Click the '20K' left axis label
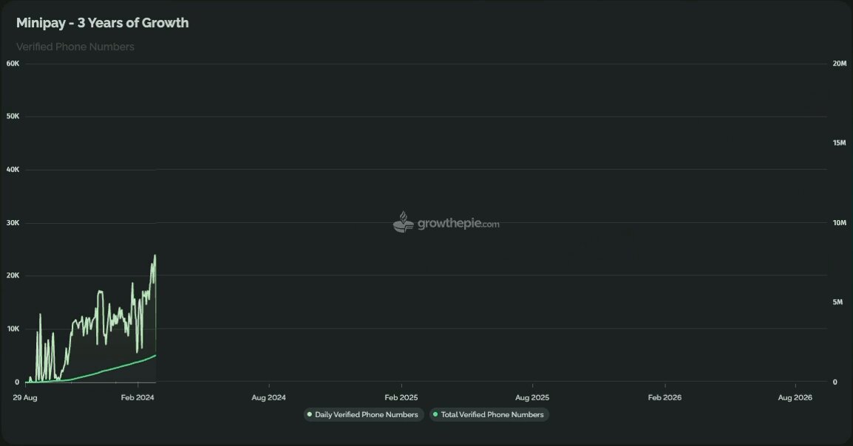Image resolution: width=853 pixels, height=446 pixels. coord(13,275)
